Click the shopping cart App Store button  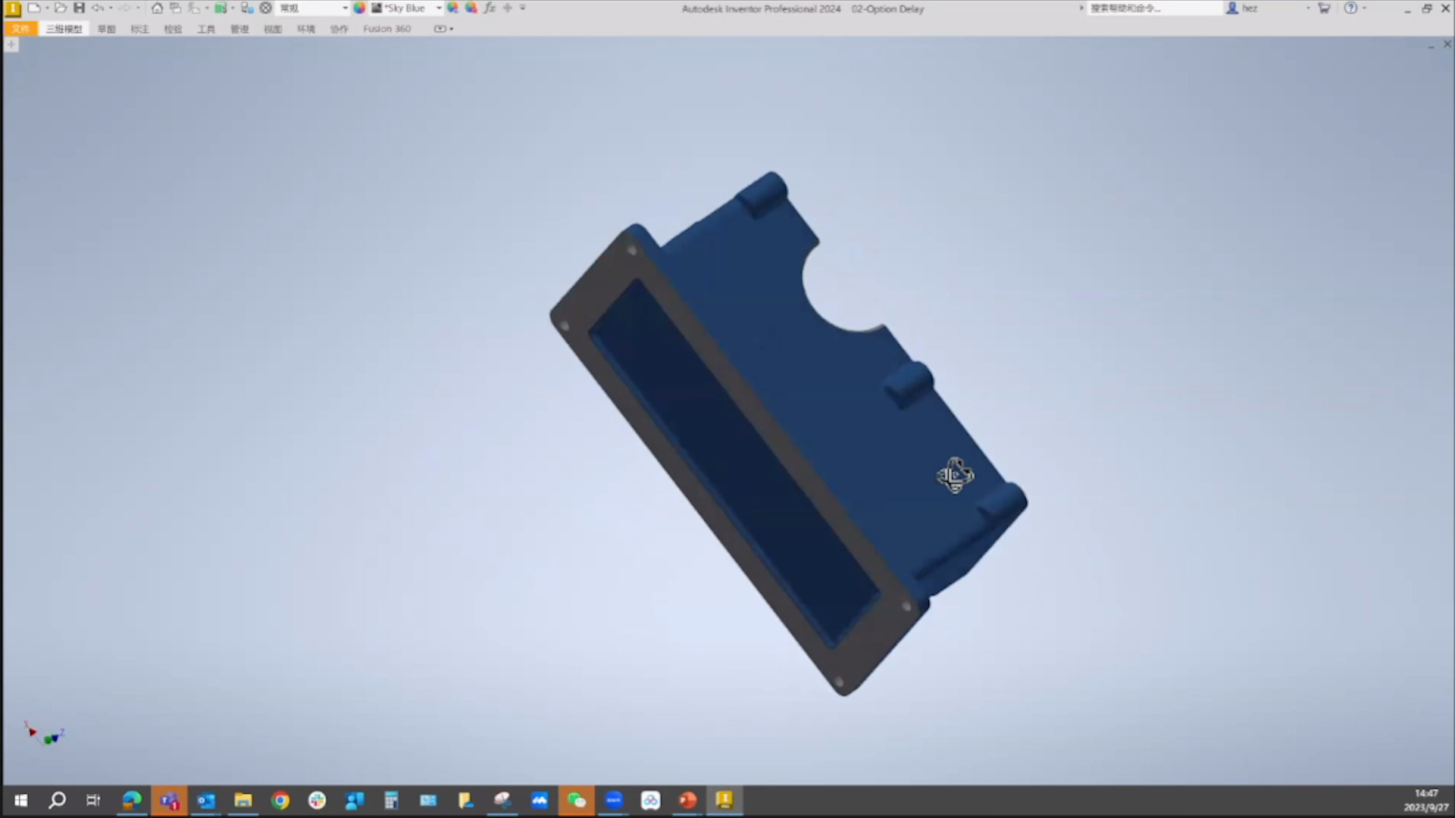point(1325,8)
